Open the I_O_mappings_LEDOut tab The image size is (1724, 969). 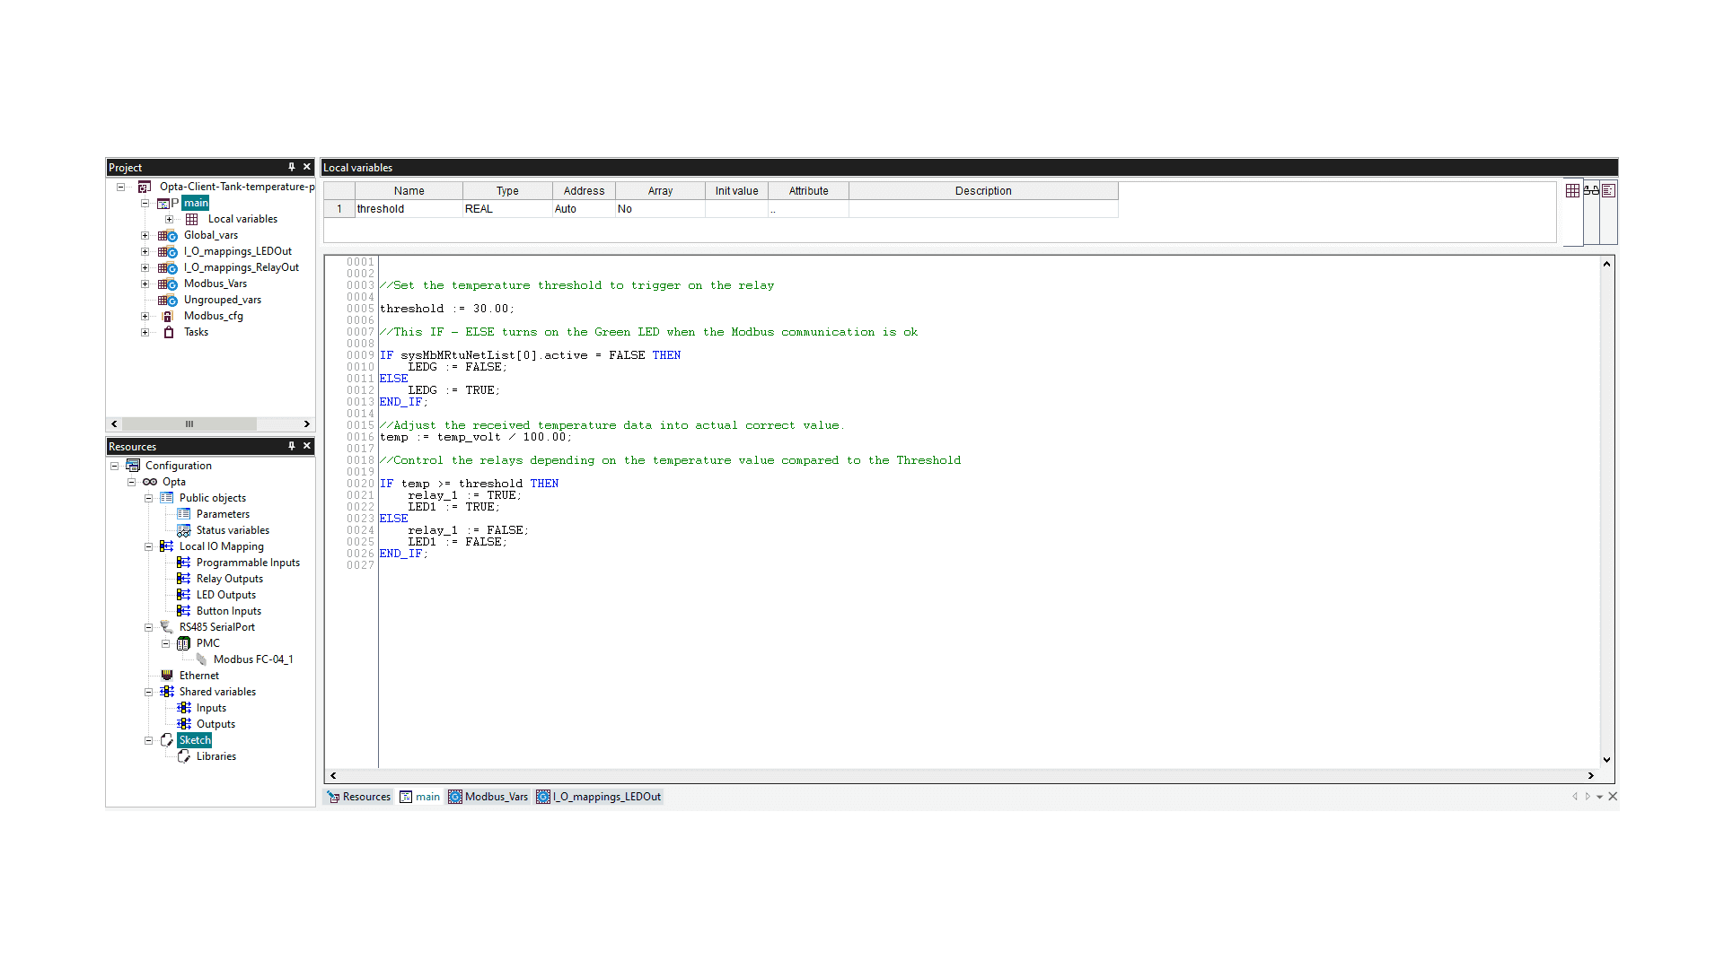tap(599, 797)
